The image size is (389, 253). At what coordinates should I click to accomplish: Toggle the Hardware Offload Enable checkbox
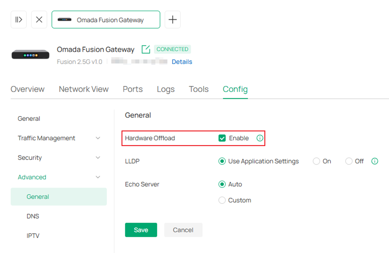(x=222, y=138)
